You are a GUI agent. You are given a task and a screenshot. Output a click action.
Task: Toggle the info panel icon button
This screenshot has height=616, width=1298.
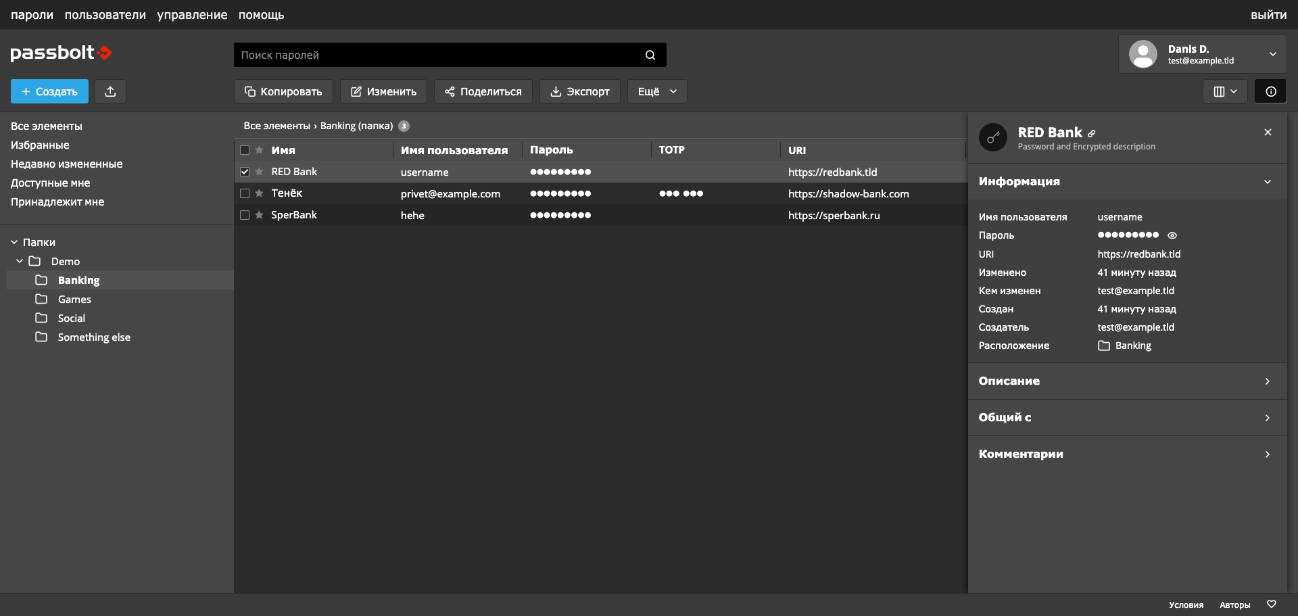pos(1270,91)
